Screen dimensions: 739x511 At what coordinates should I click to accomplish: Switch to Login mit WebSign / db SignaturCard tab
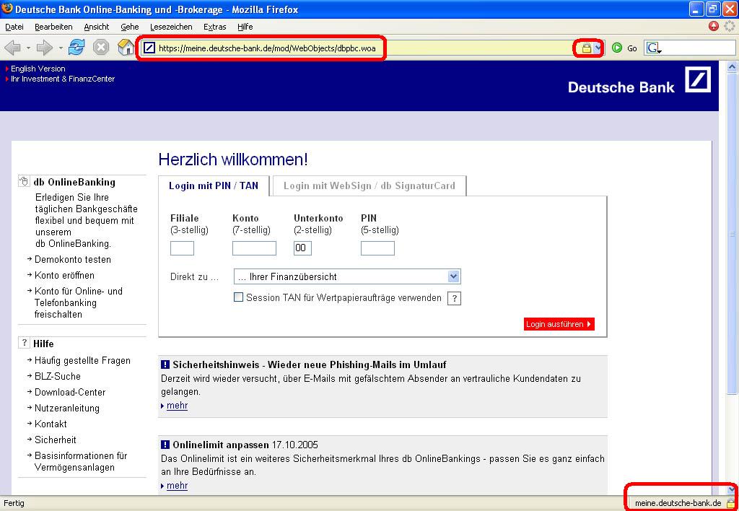tap(369, 185)
